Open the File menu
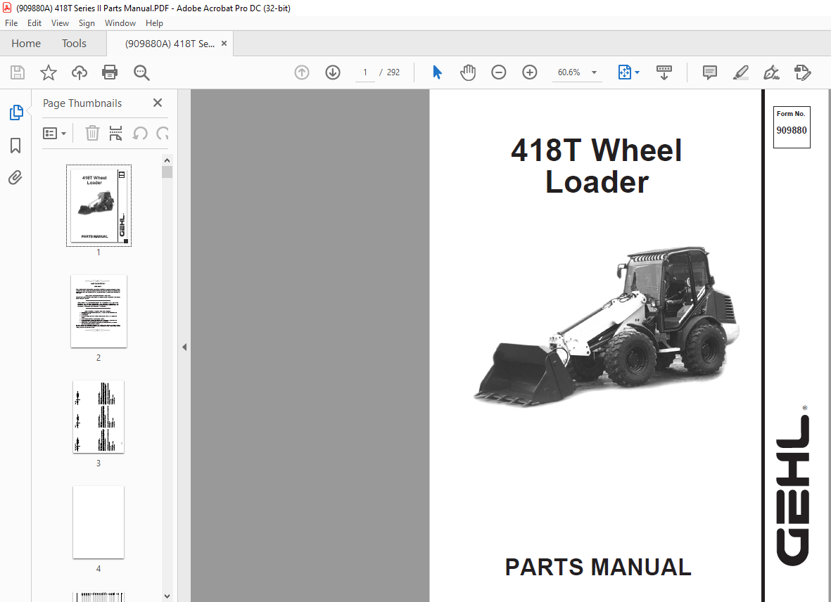831x602 pixels. [x=11, y=23]
